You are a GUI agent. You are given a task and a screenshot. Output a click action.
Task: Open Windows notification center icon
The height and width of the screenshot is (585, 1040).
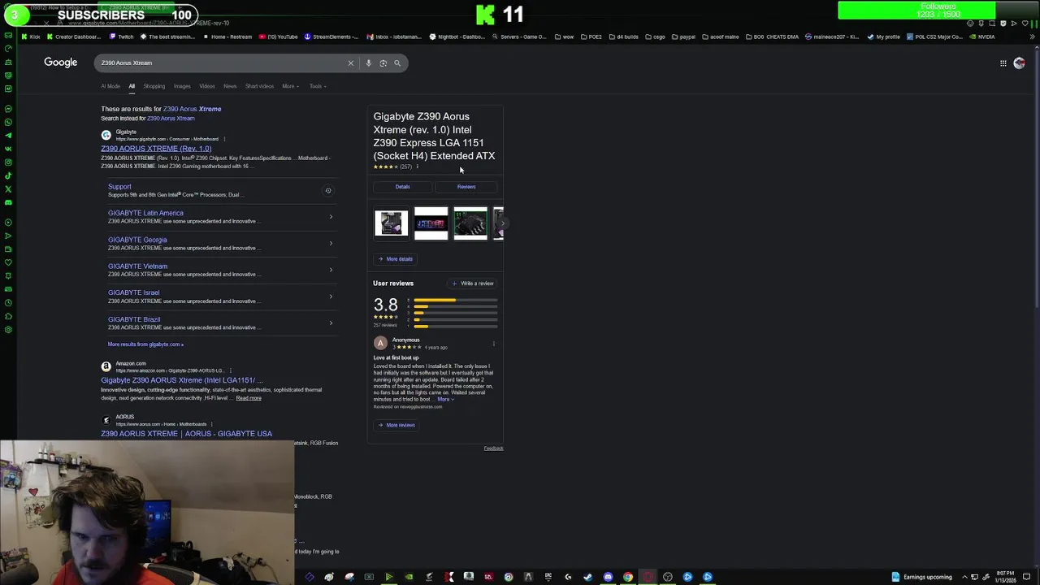[1027, 577]
